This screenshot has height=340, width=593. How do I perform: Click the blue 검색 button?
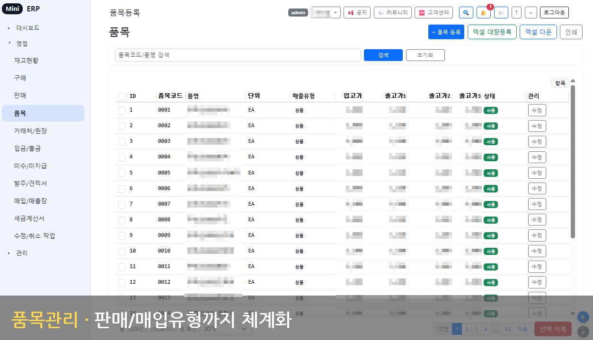(383, 55)
